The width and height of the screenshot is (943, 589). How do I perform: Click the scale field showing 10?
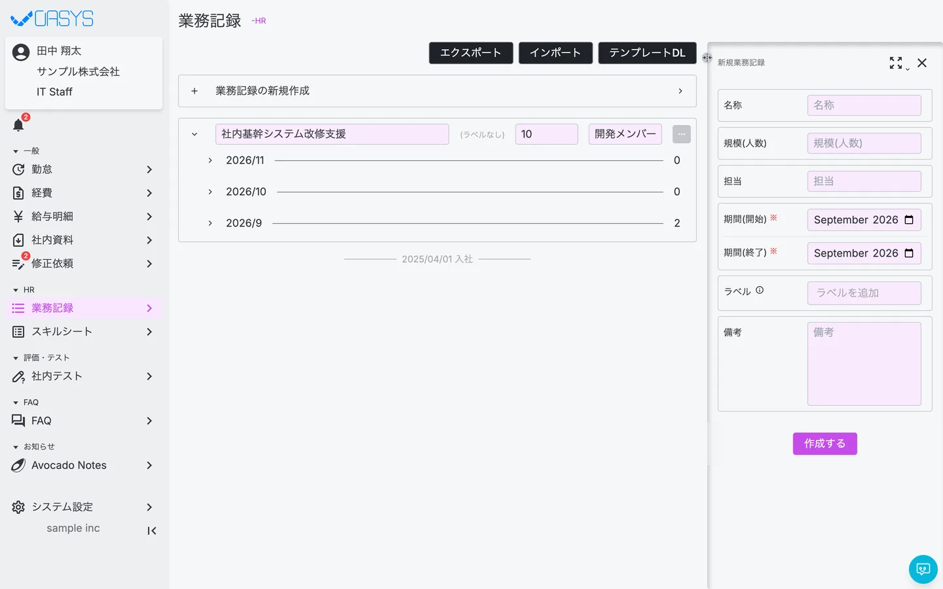(x=547, y=134)
